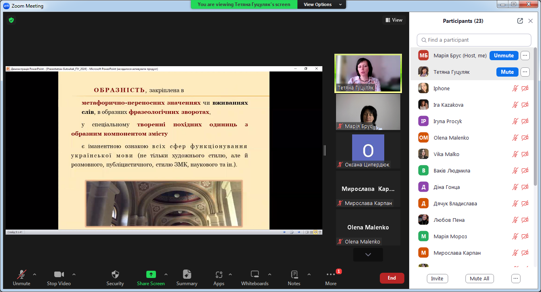Screen dimensions: 541x292
Task: Open the View layout menu
Action: tap(394, 20)
